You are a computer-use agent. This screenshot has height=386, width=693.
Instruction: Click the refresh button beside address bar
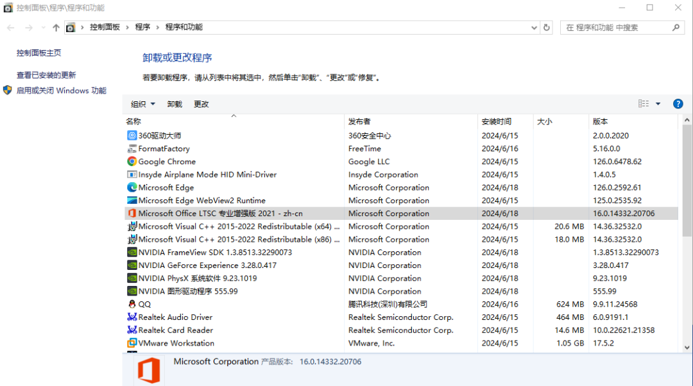pyautogui.click(x=547, y=28)
